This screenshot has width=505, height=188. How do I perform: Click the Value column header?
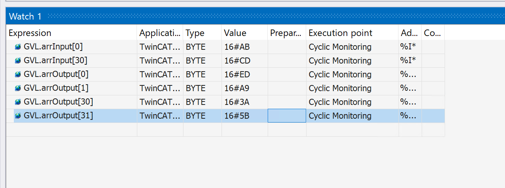click(x=235, y=33)
